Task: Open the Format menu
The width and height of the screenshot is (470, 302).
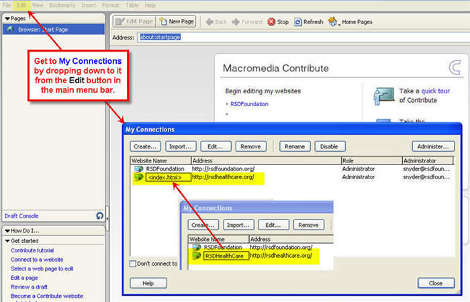Action: pyautogui.click(x=111, y=5)
